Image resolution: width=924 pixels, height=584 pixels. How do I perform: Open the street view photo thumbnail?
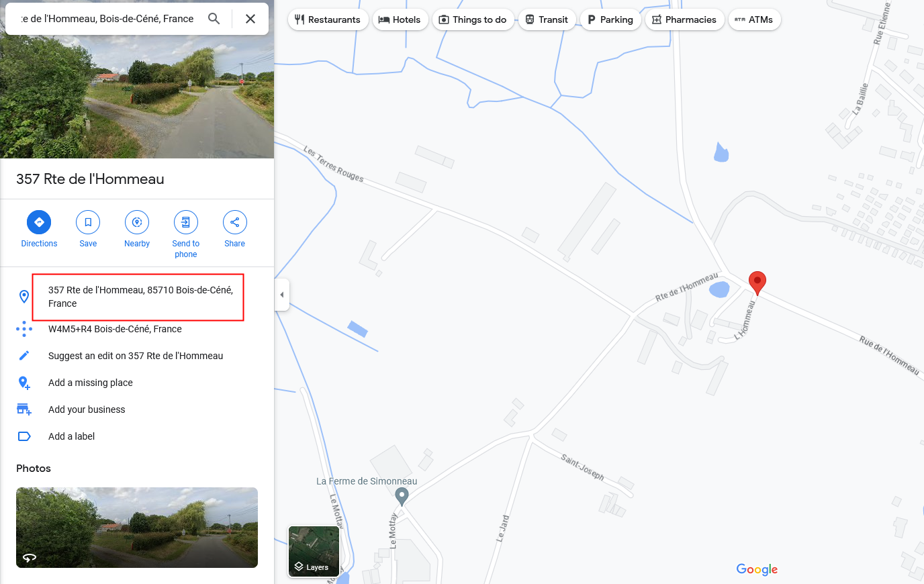click(137, 528)
